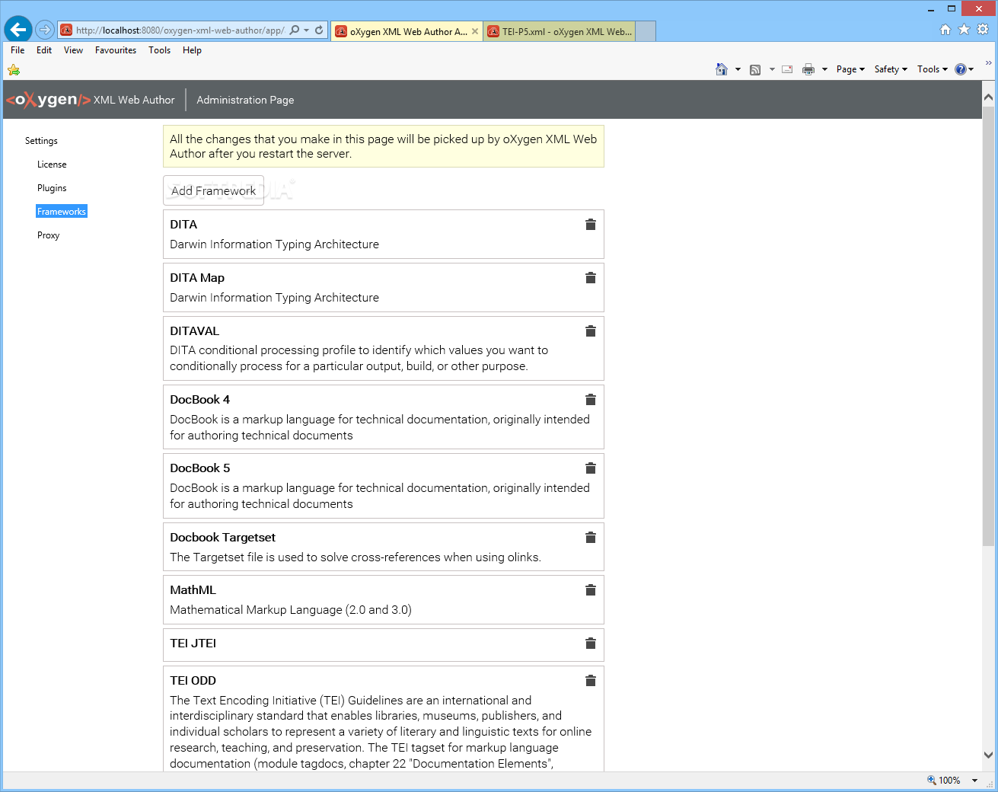998x792 pixels.
Task: Select the Frameworks settings link
Action: click(62, 212)
